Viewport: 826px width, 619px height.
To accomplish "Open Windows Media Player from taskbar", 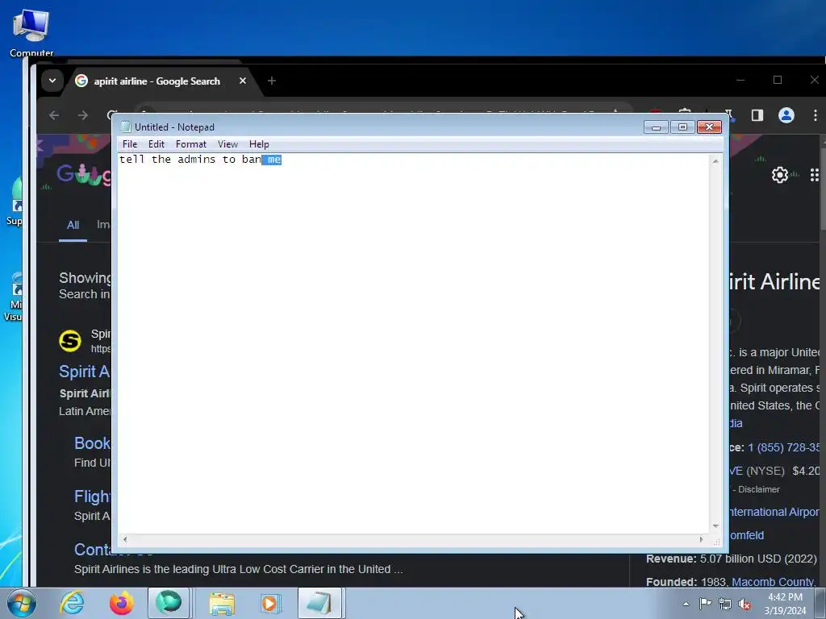I will click(x=271, y=603).
